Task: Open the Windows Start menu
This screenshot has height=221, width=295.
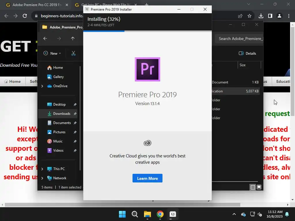Action: pos(122,214)
